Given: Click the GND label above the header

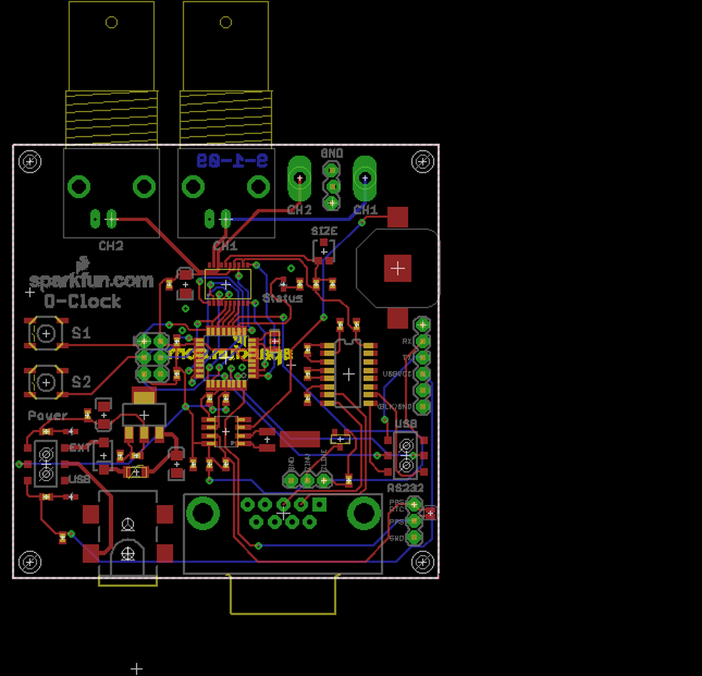Looking at the screenshot, I should [332, 153].
